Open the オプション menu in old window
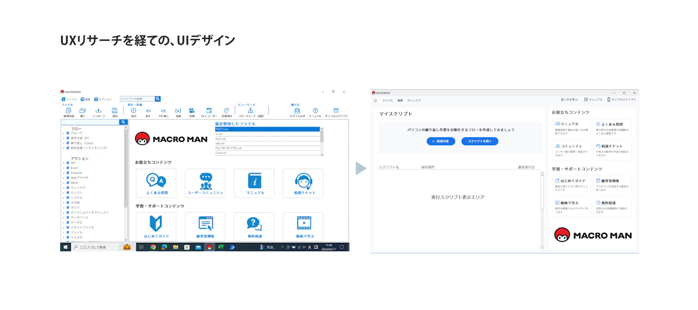The image size is (698, 310). click(x=103, y=100)
